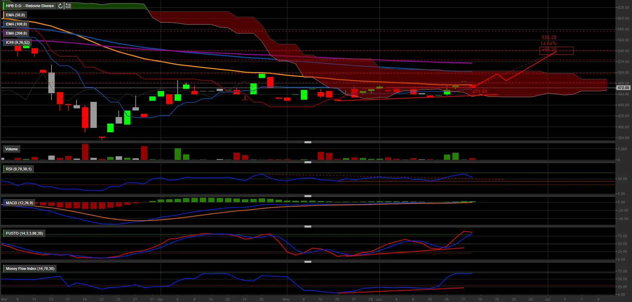Click the 471.99 price annotation on the chart
632x302 pixels.
coord(480,91)
